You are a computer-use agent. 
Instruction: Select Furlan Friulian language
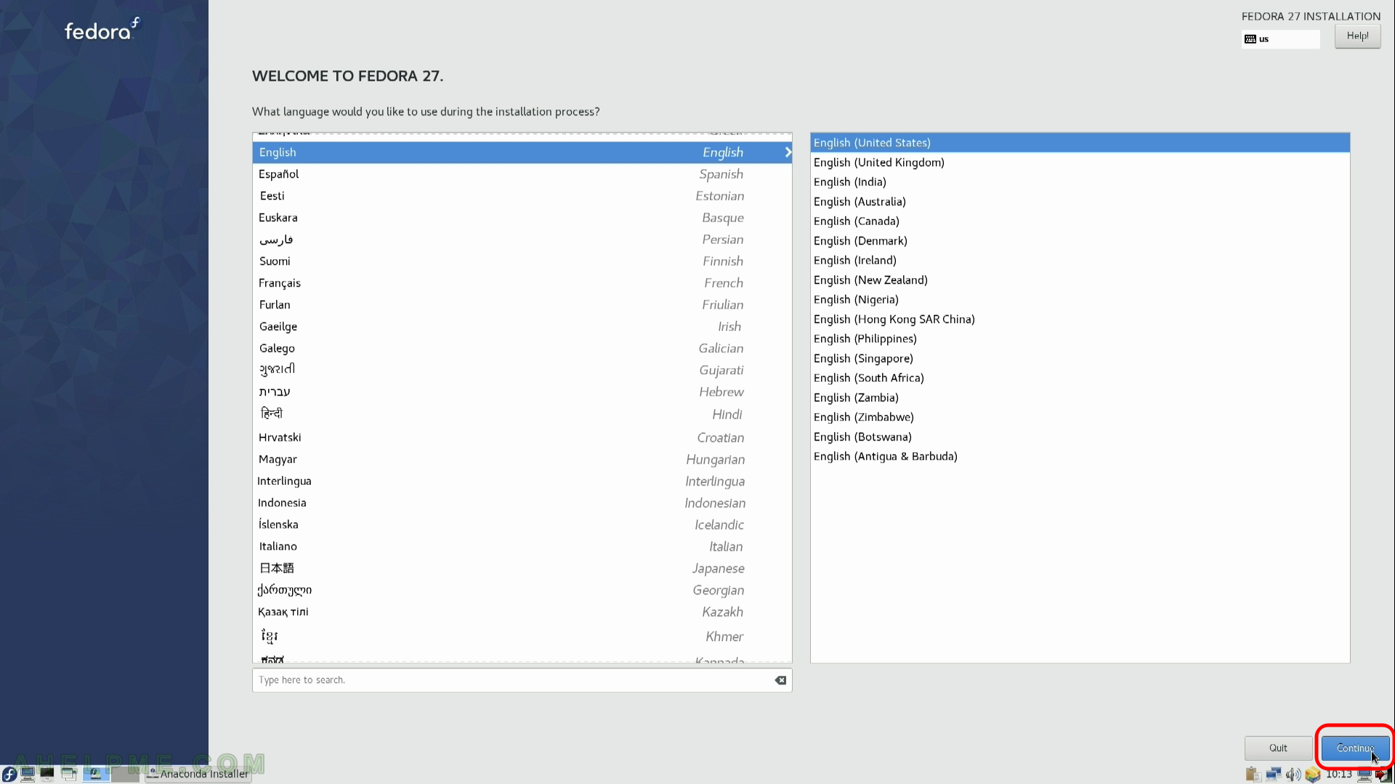pyautogui.click(x=522, y=305)
